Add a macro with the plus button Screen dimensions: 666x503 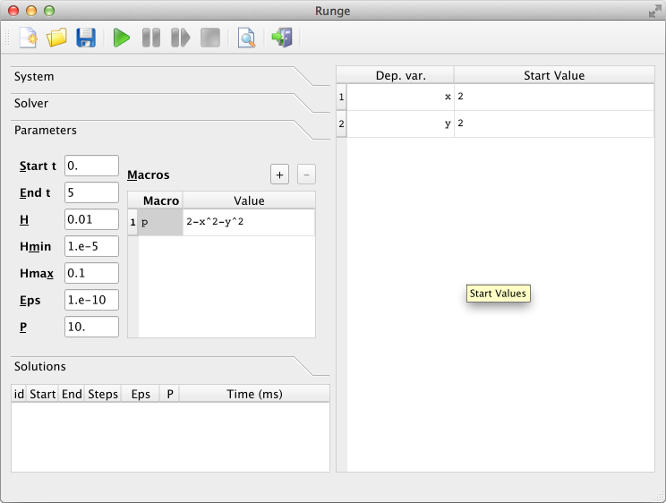click(279, 175)
